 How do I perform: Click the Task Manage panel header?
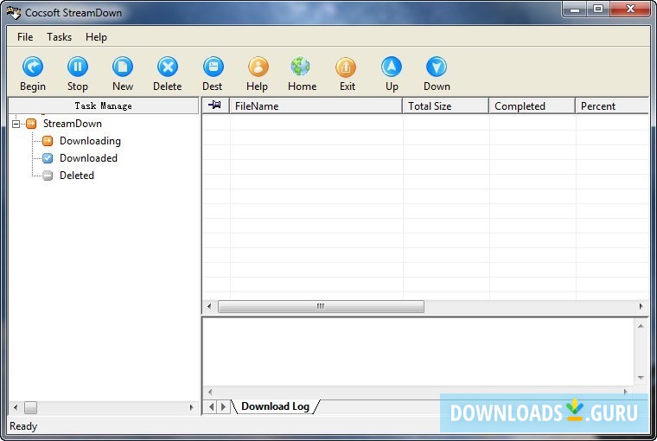point(103,105)
